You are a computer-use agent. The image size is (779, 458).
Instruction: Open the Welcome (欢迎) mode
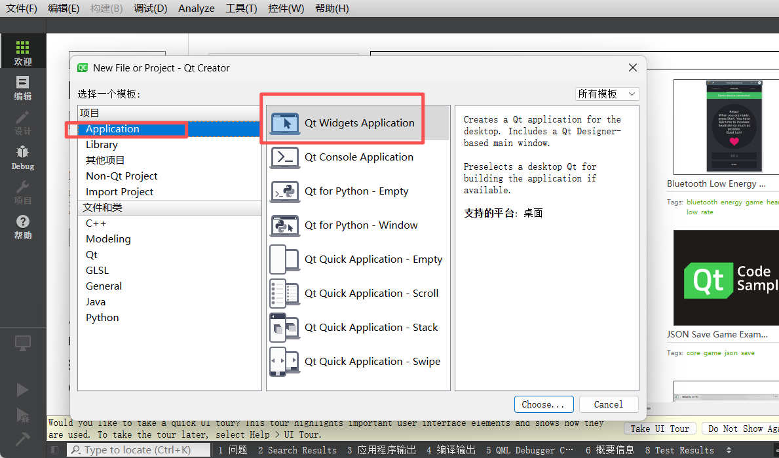[23, 52]
